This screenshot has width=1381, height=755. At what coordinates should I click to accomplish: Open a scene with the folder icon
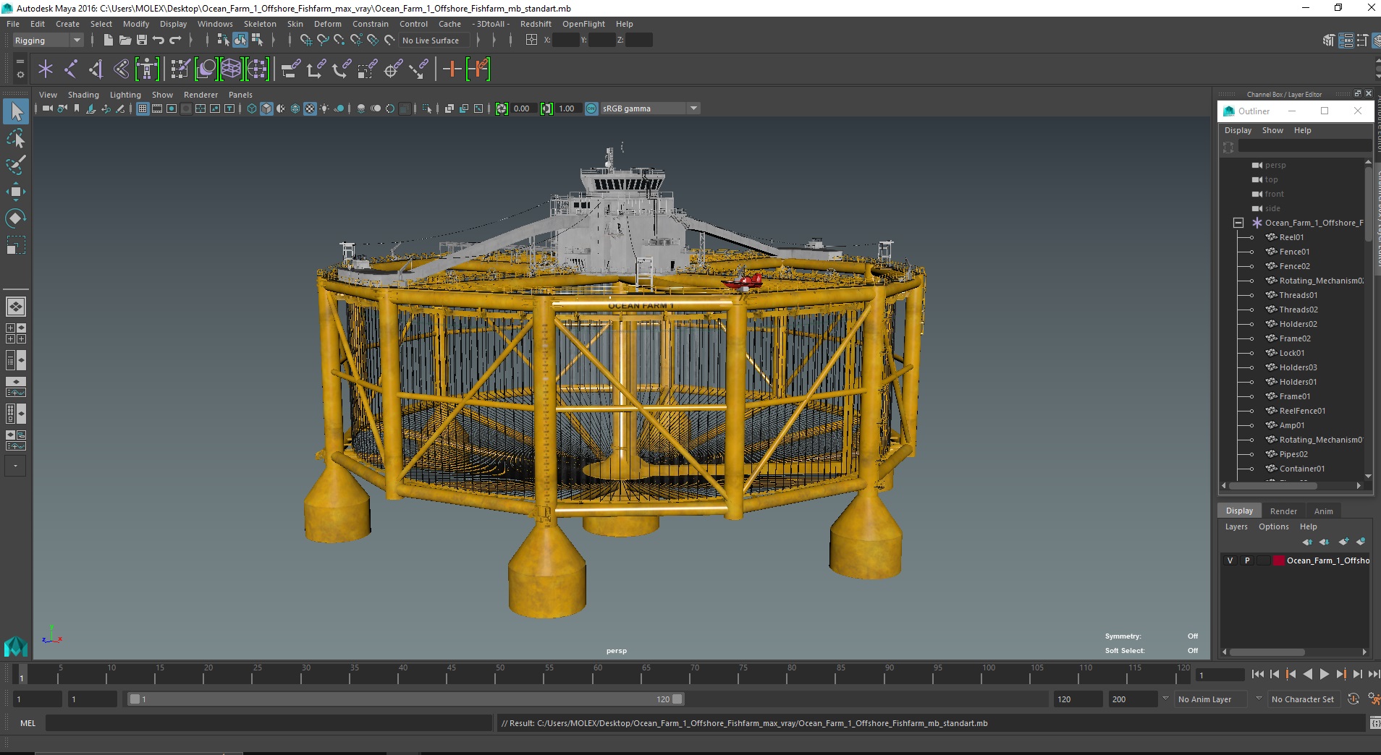point(124,40)
